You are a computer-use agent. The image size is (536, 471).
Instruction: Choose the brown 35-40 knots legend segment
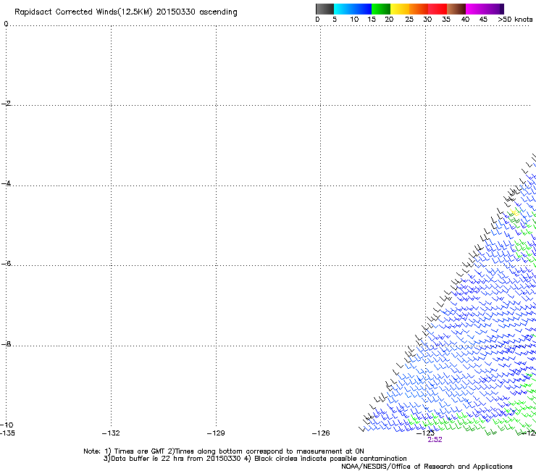[456, 9]
